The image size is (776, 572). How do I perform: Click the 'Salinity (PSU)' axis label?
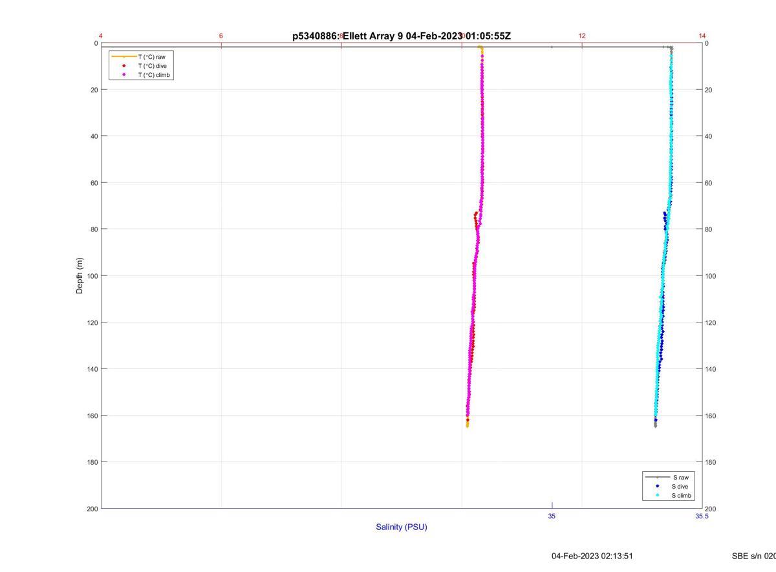(x=402, y=527)
